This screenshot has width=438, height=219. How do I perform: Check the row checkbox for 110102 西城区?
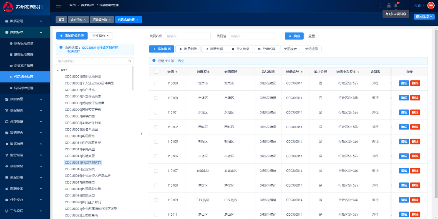(x=156, y=127)
